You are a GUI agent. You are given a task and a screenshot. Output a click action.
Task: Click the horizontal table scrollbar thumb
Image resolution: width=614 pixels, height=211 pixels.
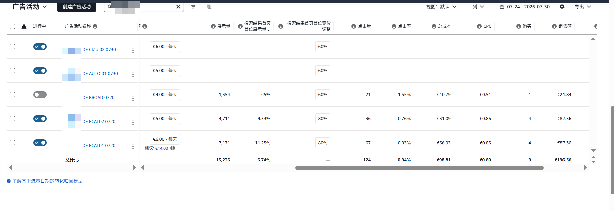coord(419,168)
